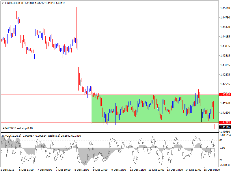Click the current price label 1.41116

[x=225, y=127]
